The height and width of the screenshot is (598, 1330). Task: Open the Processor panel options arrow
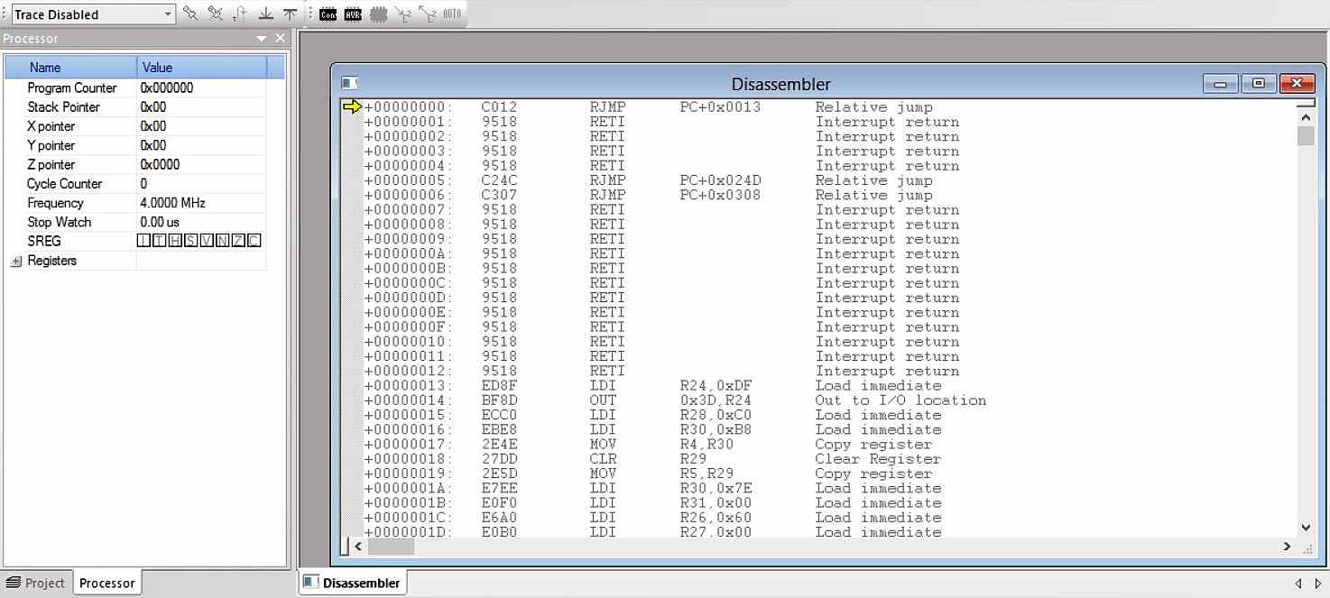(x=262, y=39)
